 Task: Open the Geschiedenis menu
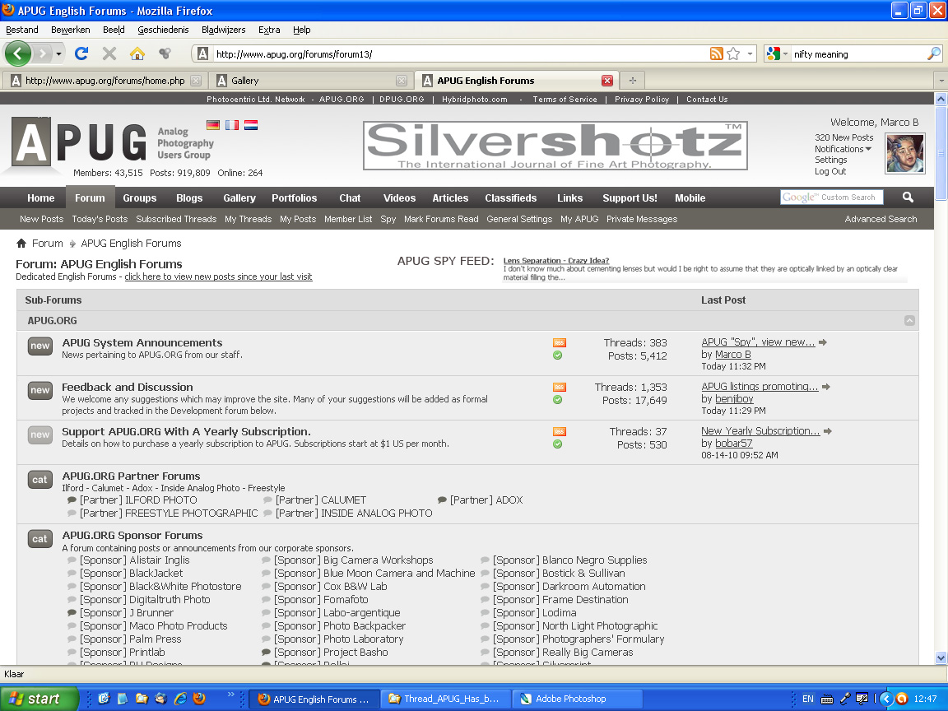pos(163,30)
